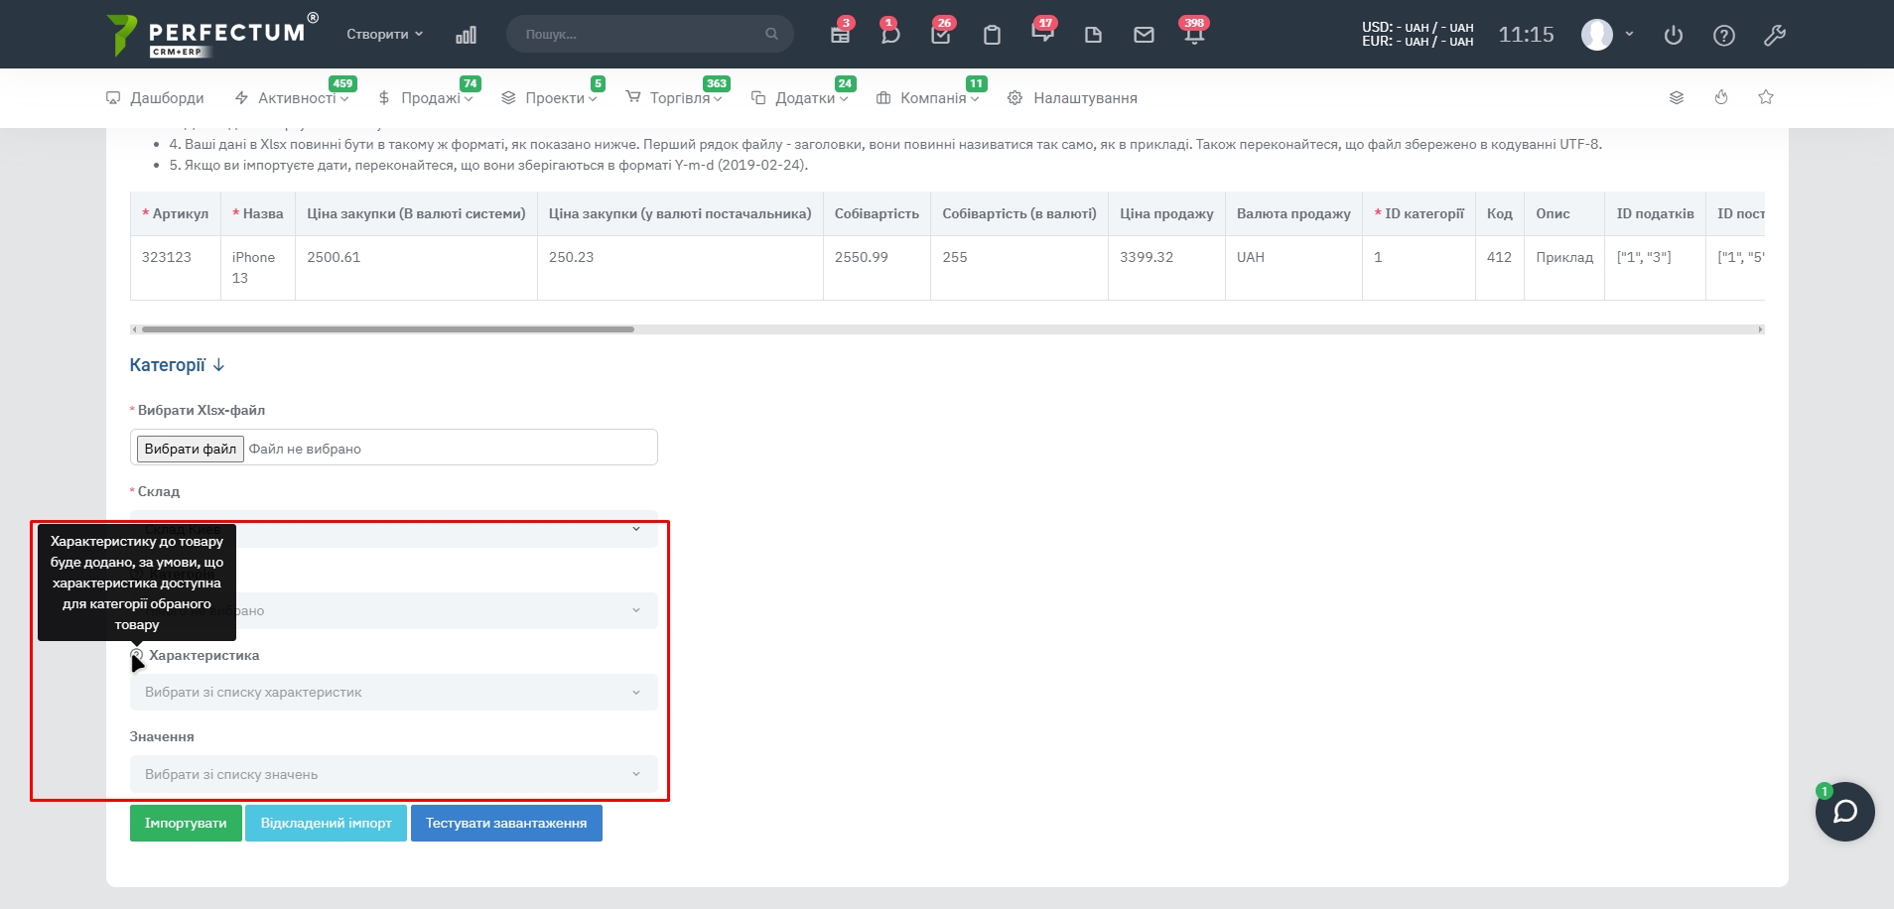Expand the Характеристика dropdown list
Viewport: 1894px width, 909px height.
393,692
